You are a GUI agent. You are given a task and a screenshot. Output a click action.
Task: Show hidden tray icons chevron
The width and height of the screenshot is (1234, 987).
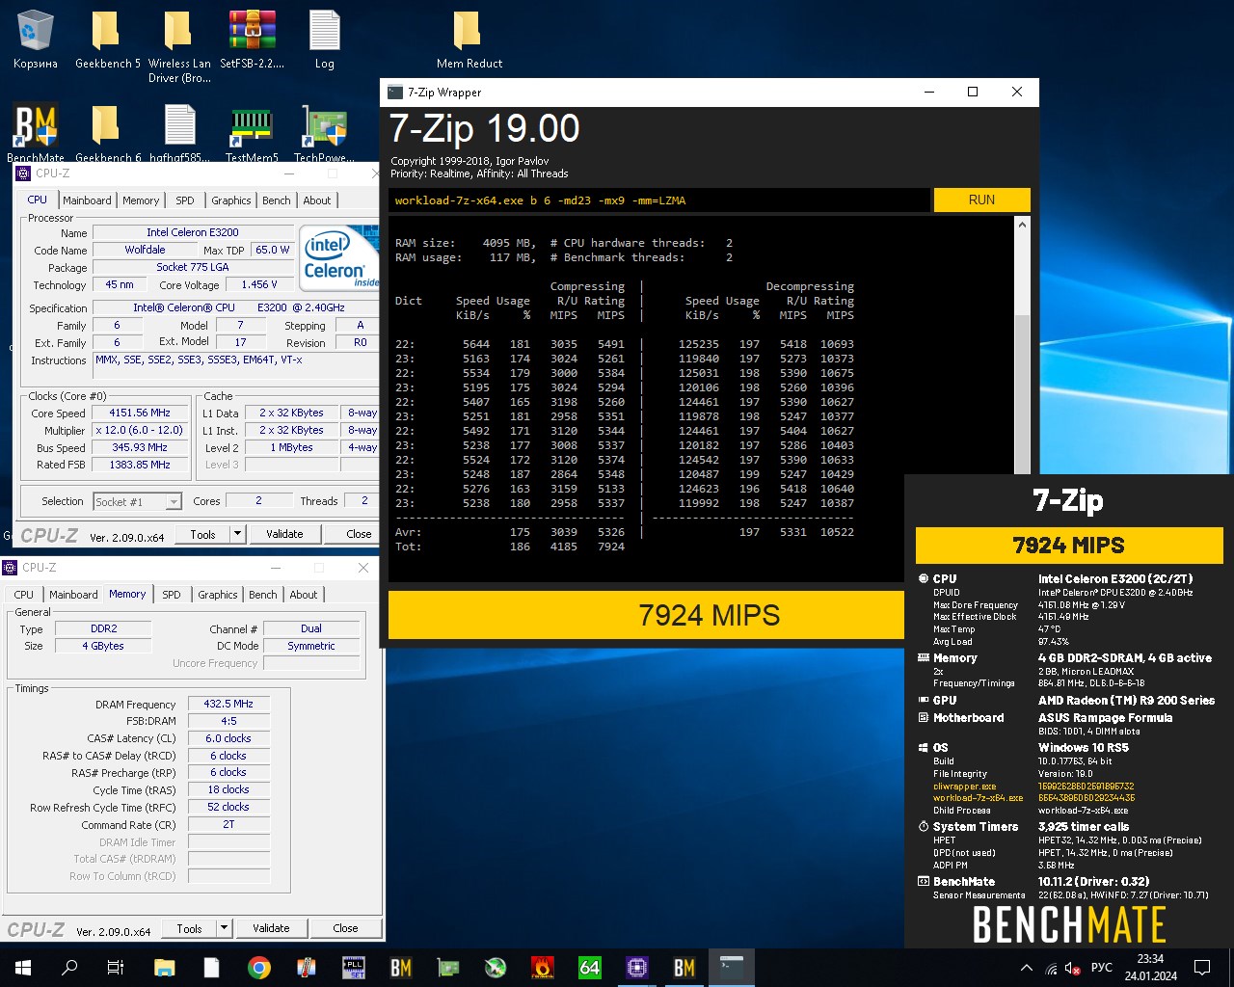pos(1027,968)
